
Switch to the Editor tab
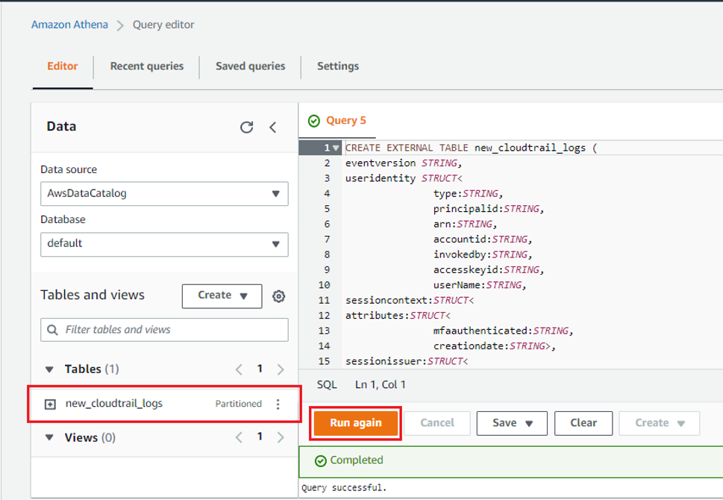pyautogui.click(x=62, y=66)
